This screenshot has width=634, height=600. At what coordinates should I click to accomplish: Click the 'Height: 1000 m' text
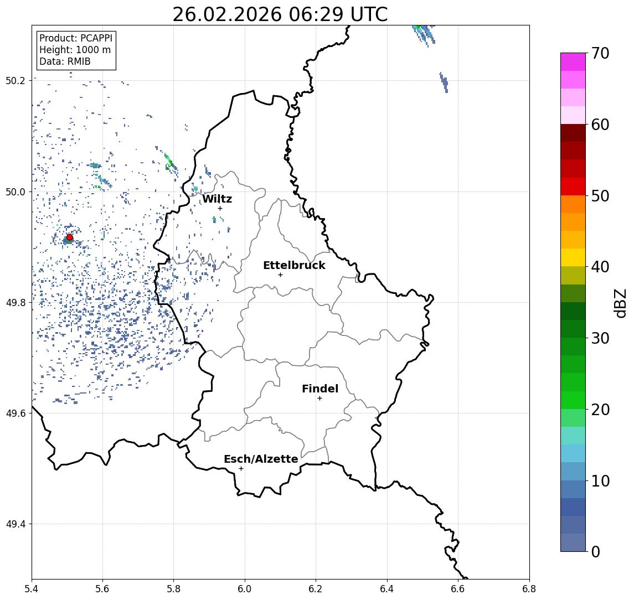75,50
